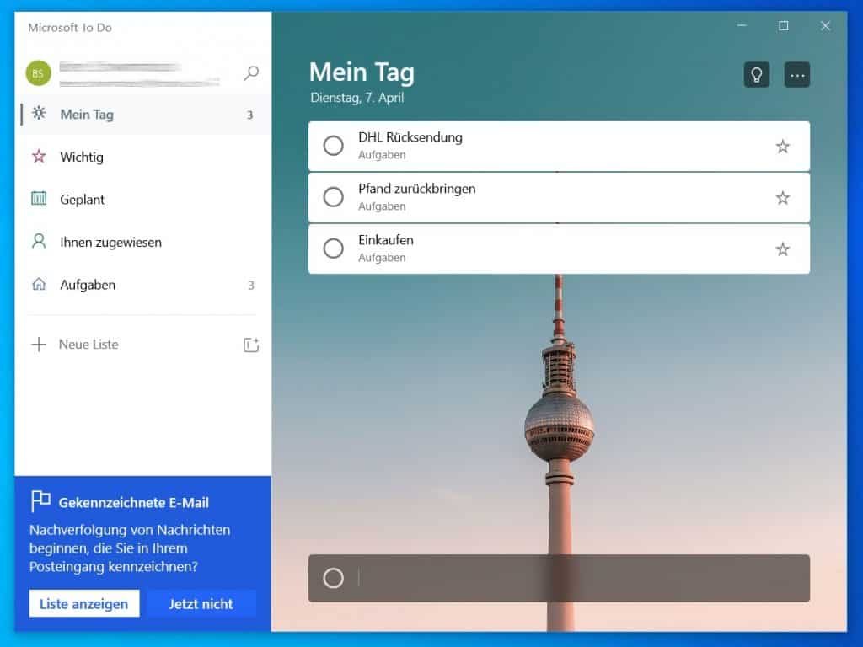Open the Wichtig list via its star icon
Image resolution: width=863 pixels, height=647 pixels.
39,157
